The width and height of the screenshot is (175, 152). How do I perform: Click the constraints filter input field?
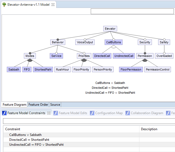click(89, 121)
